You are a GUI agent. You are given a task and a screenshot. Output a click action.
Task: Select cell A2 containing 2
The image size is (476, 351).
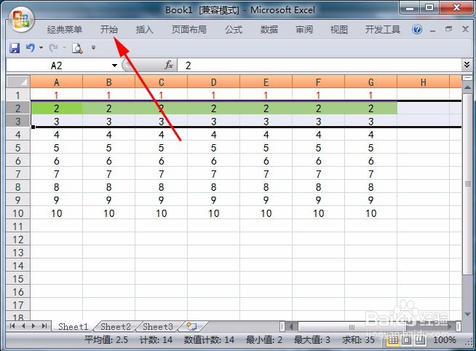click(57, 109)
